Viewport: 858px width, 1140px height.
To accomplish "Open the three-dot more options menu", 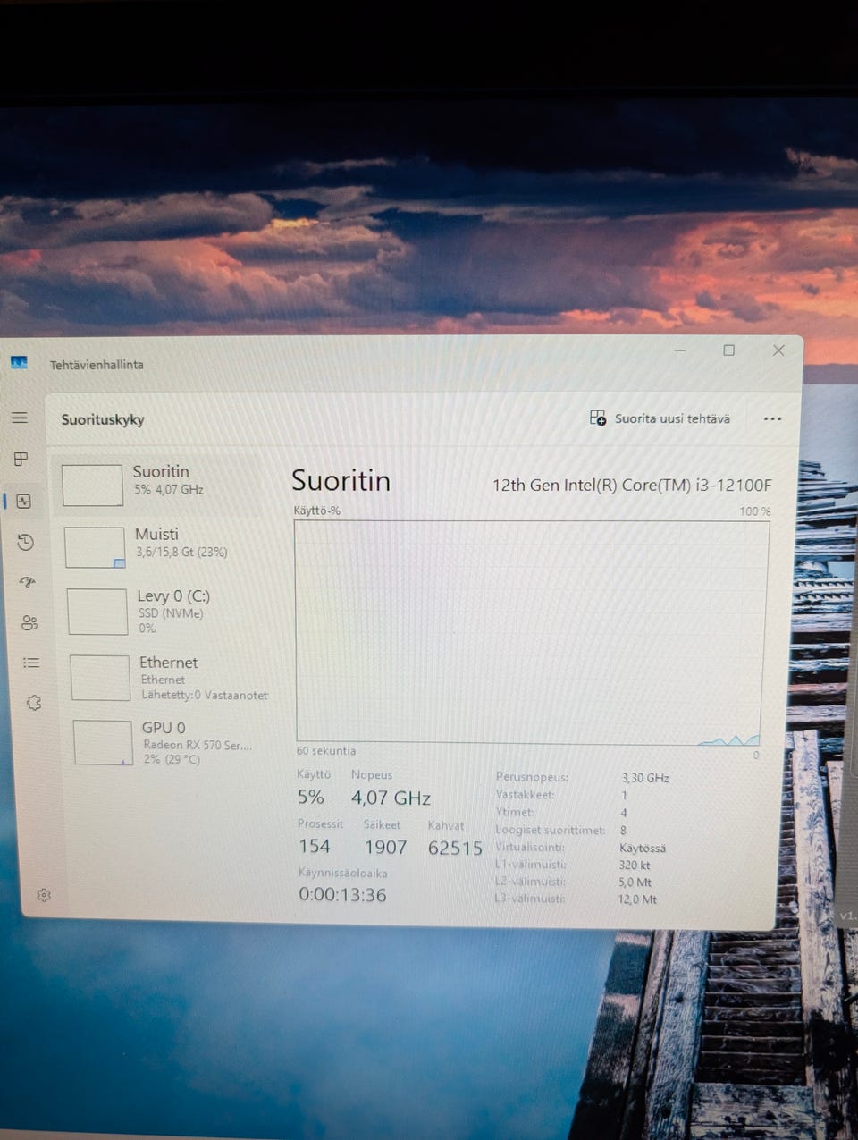I will [773, 418].
